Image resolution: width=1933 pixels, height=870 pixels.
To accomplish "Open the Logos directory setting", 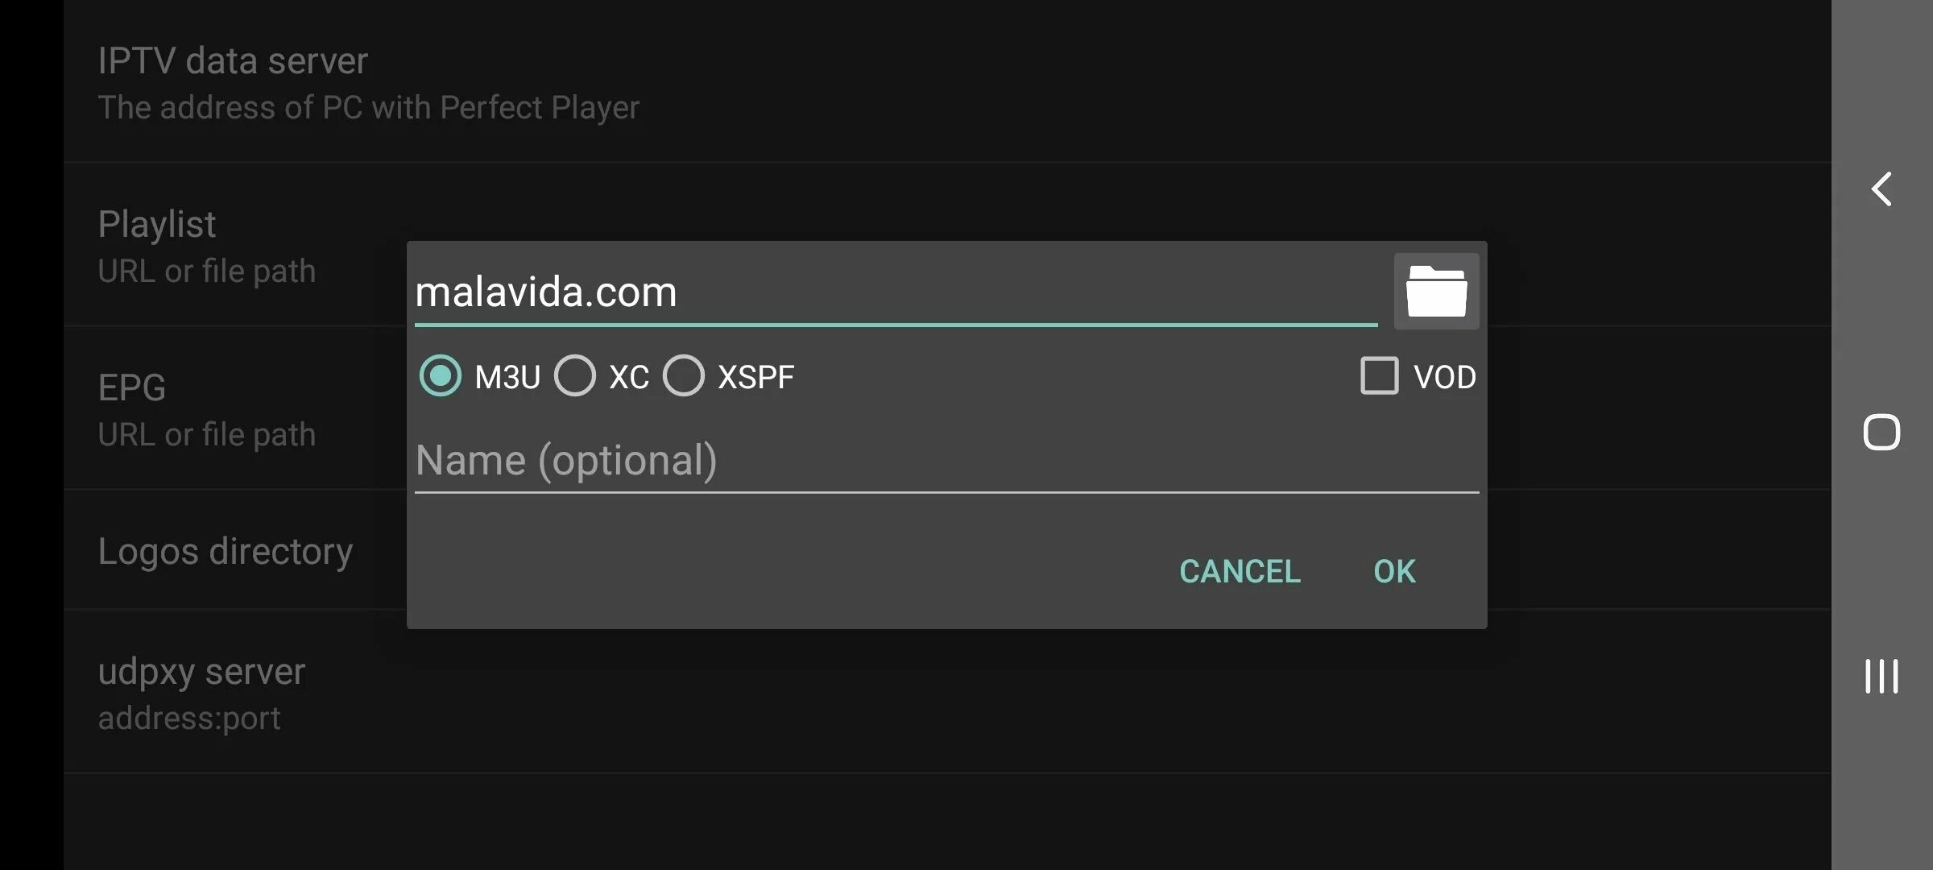I will (x=226, y=552).
